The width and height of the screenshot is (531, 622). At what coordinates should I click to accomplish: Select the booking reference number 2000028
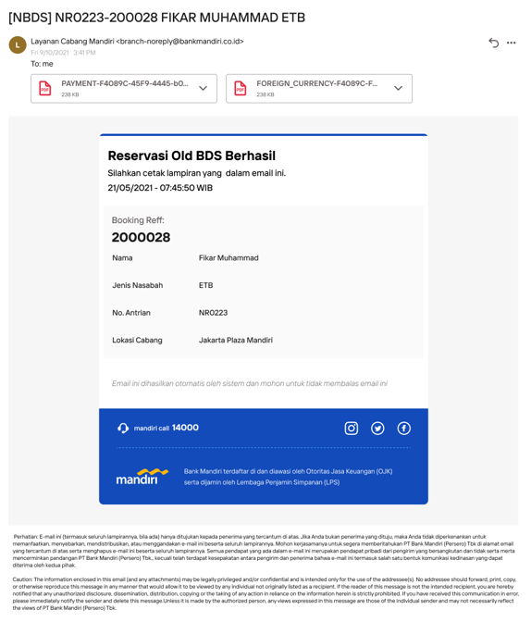point(141,237)
